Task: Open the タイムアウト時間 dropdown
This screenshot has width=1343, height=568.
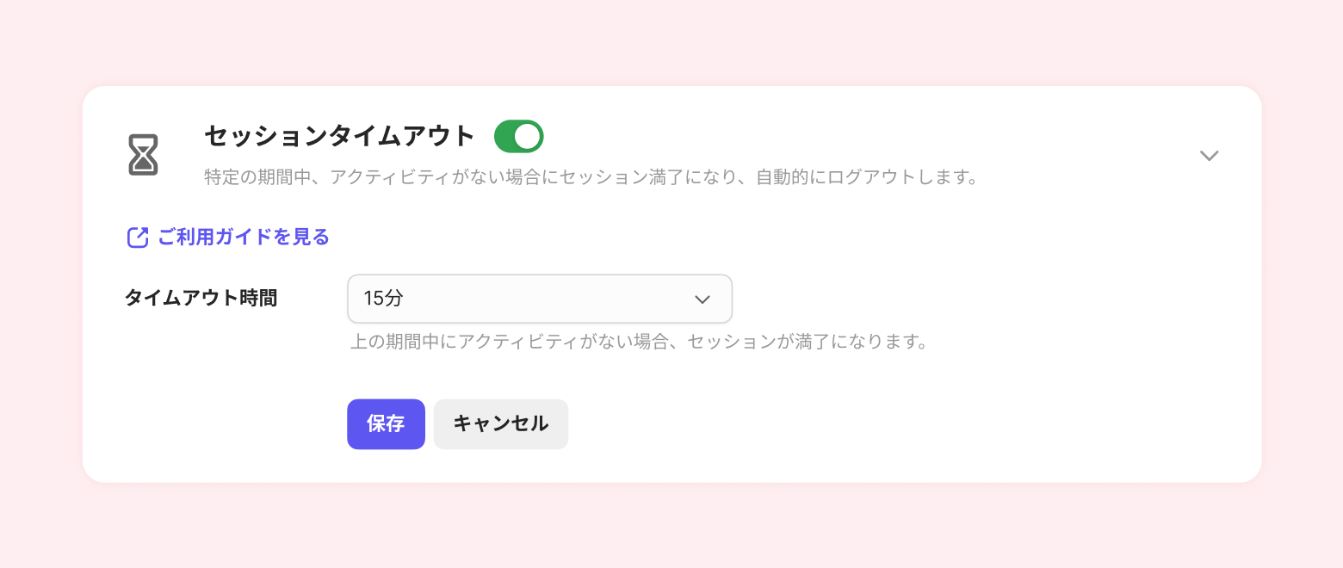Action: [x=539, y=299]
